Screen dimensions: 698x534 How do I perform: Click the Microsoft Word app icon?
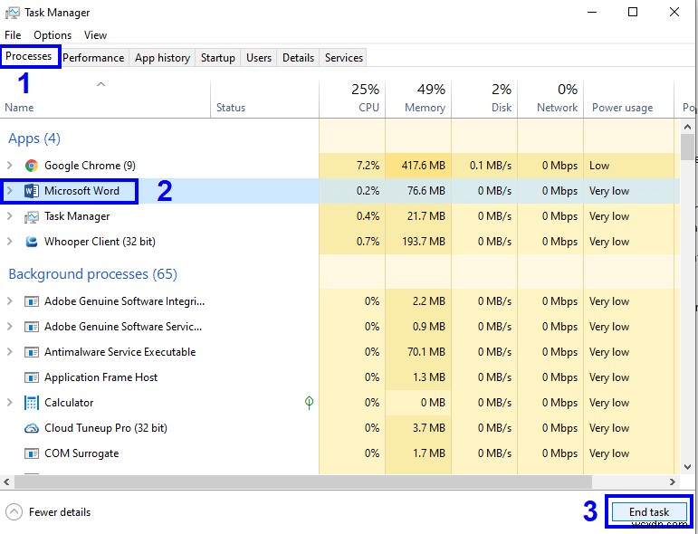(x=31, y=191)
